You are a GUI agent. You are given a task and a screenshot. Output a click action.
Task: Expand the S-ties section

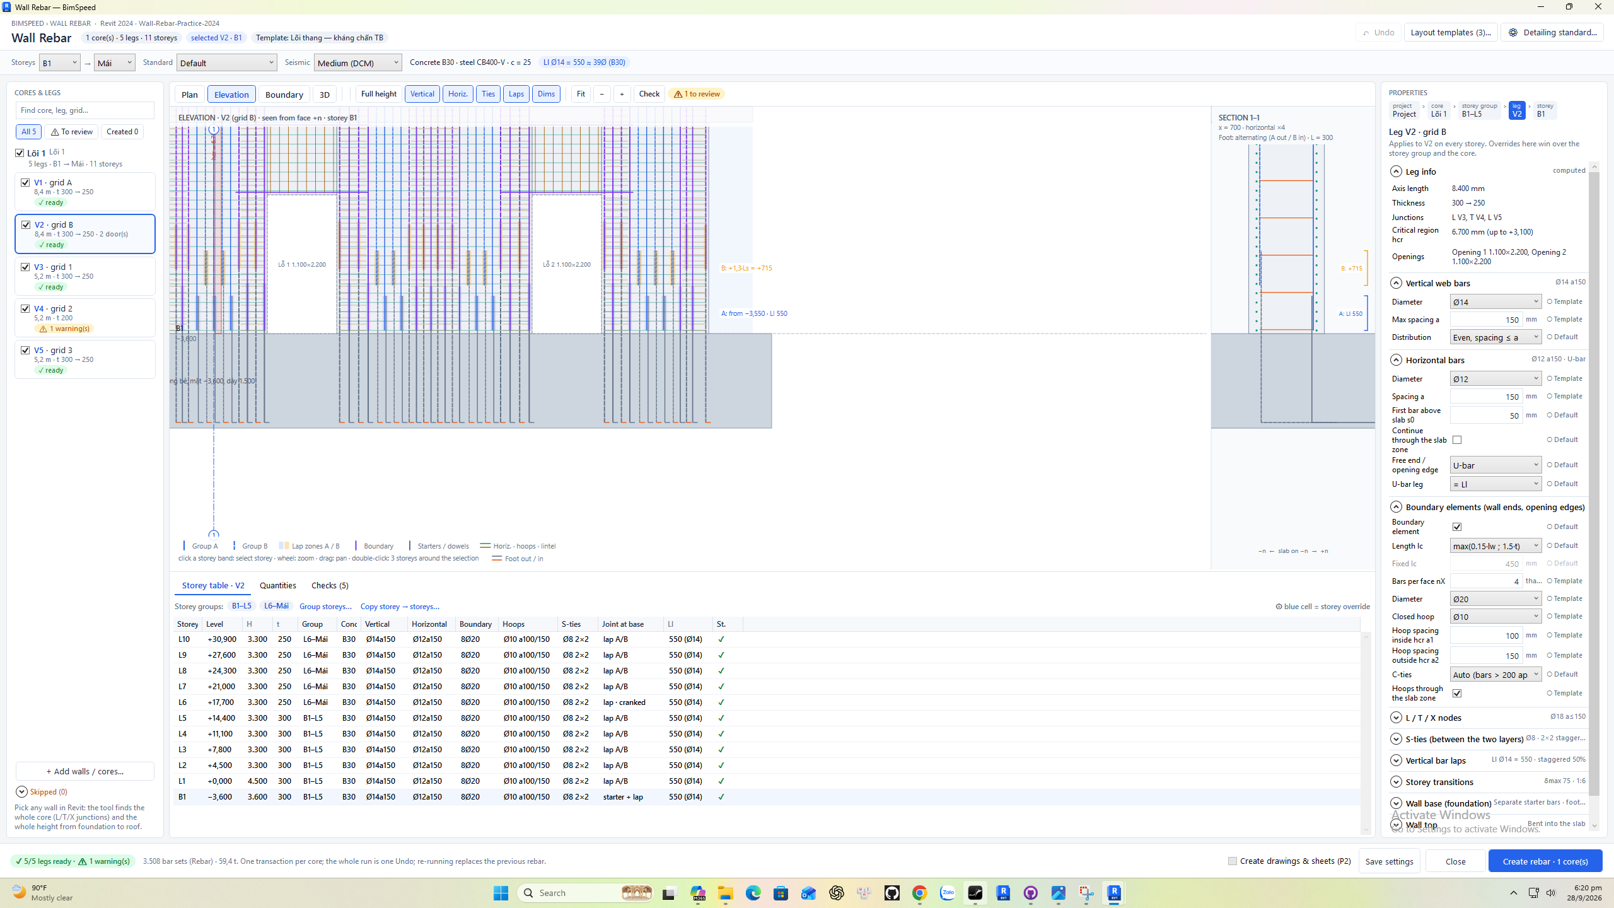[x=1396, y=739]
